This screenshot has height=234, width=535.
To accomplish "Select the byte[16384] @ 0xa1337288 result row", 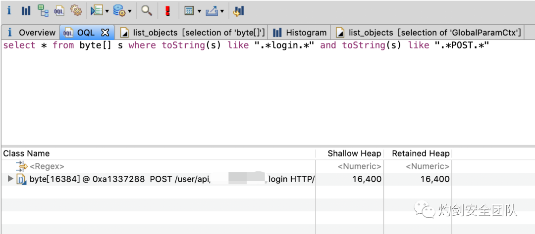I will pyautogui.click(x=159, y=179).
